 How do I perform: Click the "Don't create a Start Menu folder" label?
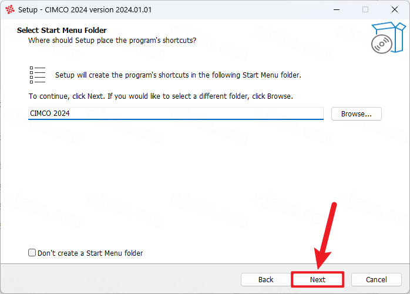pyautogui.click(x=90, y=253)
